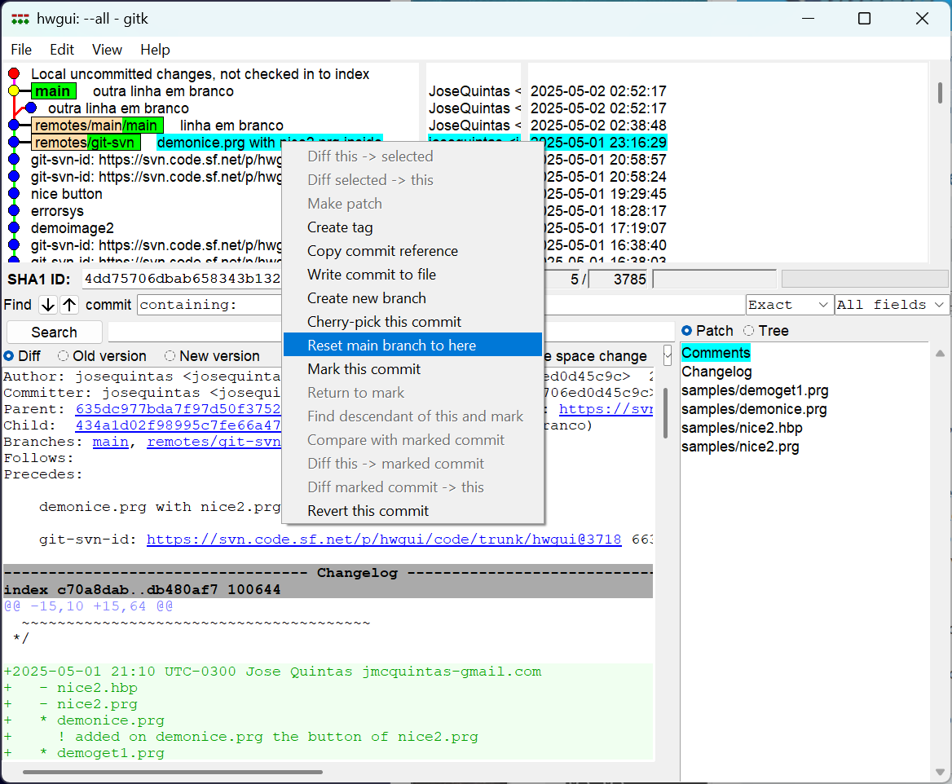
Task: Open the View menu
Action: [107, 50]
